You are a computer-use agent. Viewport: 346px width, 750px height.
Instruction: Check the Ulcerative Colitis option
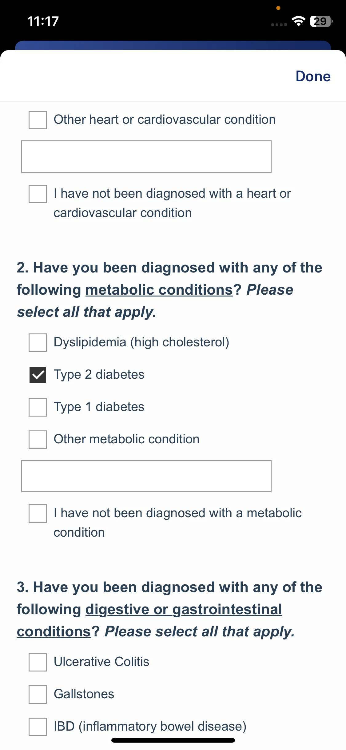pos(38,662)
